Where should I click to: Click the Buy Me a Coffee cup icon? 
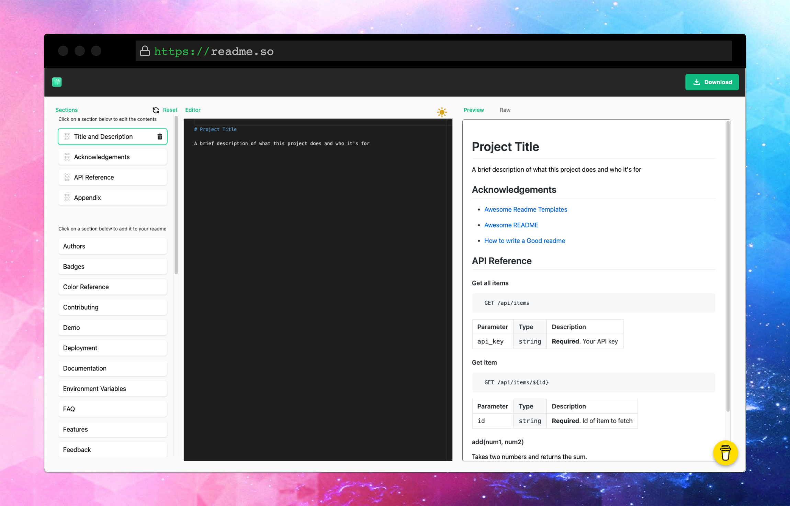point(725,453)
